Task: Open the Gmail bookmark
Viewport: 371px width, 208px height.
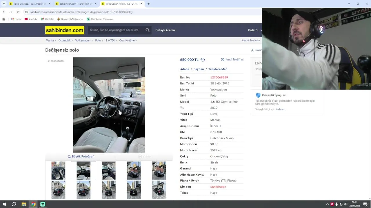Action: 16,19
